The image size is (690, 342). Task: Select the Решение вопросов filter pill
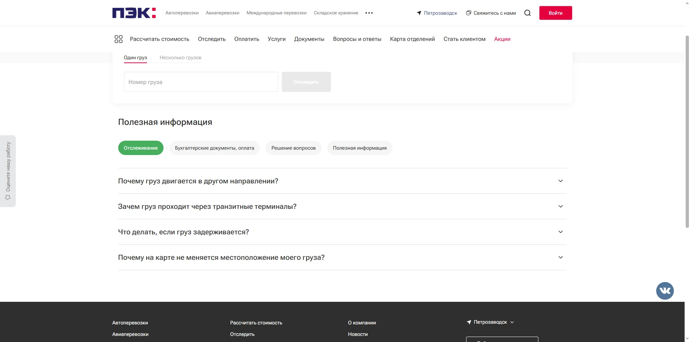(x=294, y=148)
